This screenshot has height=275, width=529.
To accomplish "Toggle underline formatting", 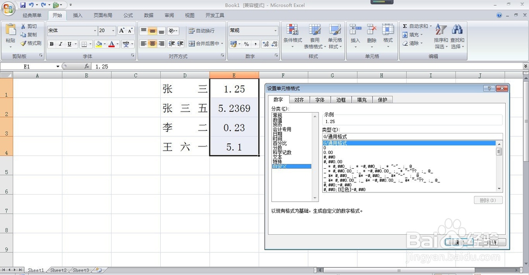I will [69, 44].
